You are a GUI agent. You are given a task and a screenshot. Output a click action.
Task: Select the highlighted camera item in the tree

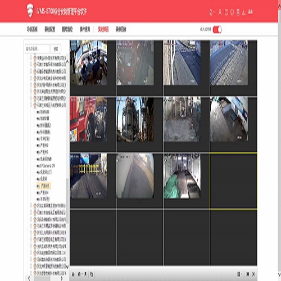[x=43, y=186]
